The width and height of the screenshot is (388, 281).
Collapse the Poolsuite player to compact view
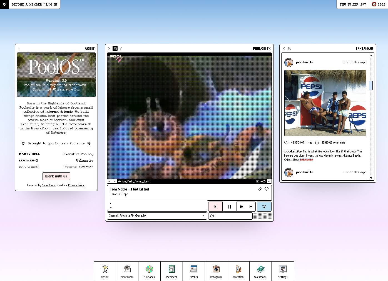pos(121,49)
